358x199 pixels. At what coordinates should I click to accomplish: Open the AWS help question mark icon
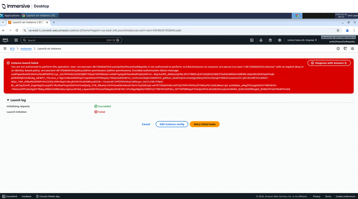tap(270, 40)
